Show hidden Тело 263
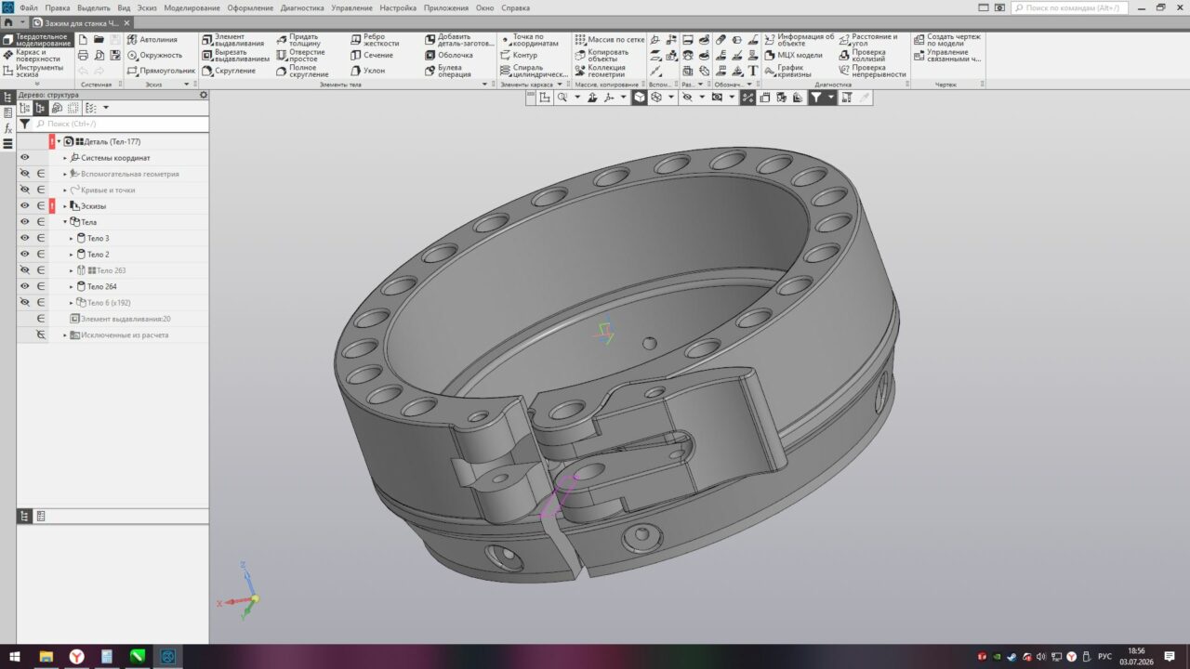The height and width of the screenshot is (669, 1190). coord(25,270)
